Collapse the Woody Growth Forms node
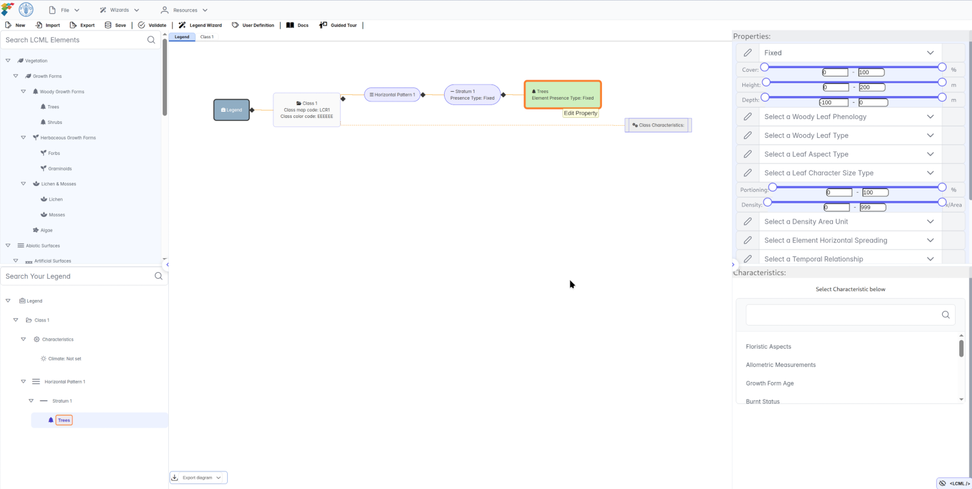Image resolution: width=972 pixels, height=489 pixels. (x=23, y=92)
